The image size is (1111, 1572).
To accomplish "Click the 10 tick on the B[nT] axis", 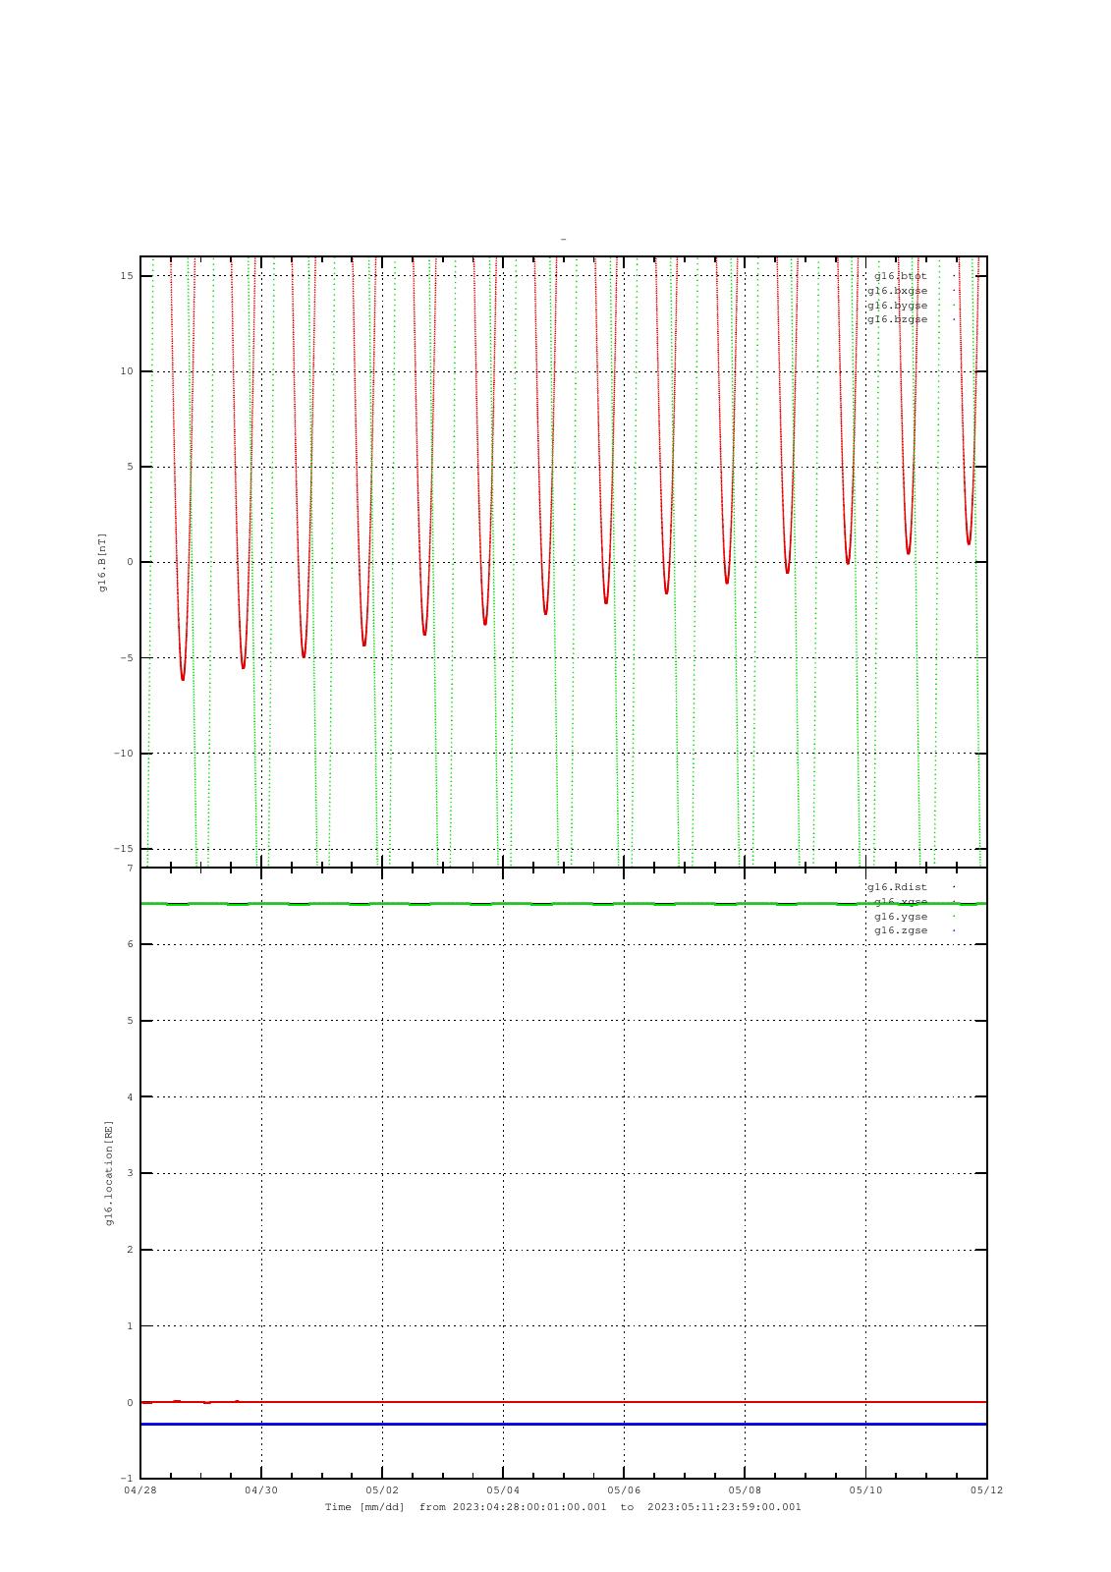I will [127, 371].
